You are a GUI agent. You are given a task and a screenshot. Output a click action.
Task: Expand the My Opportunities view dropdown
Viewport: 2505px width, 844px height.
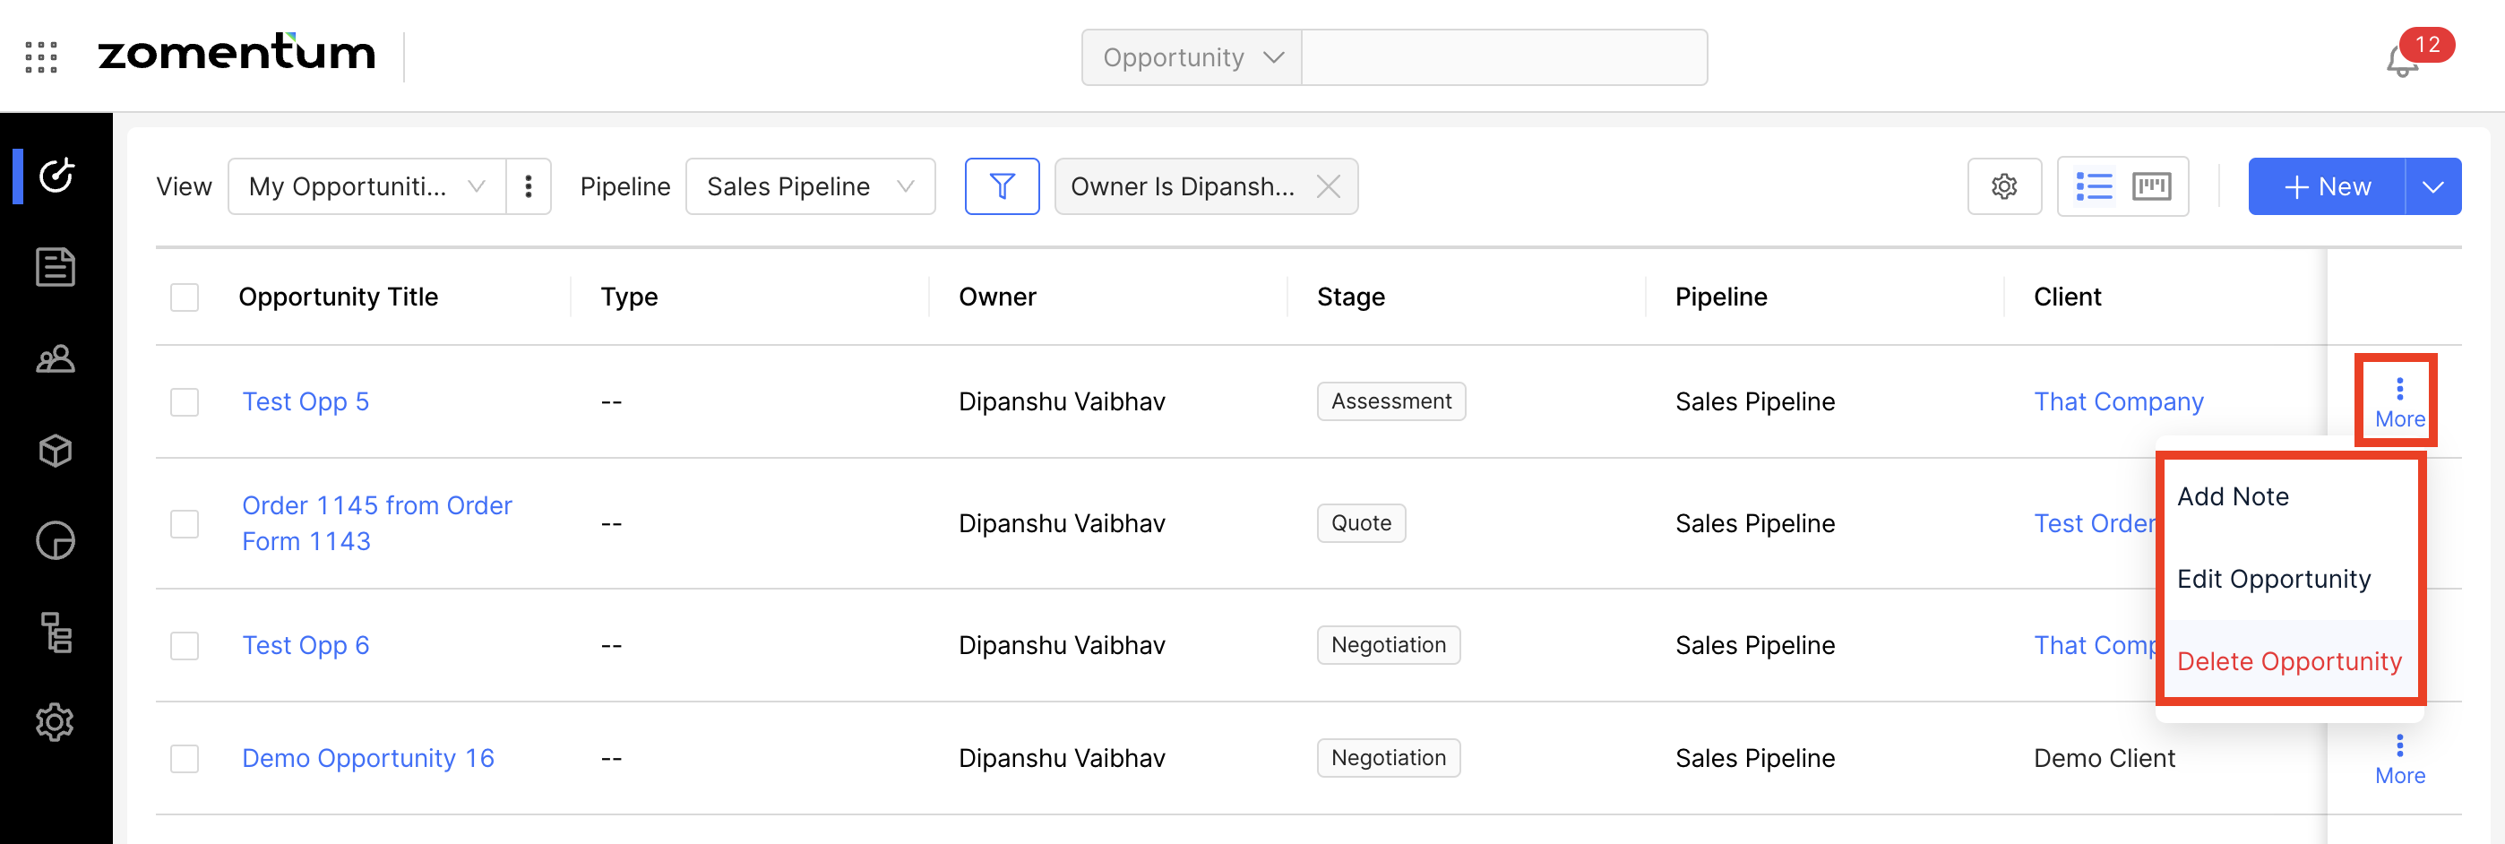pos(367,186)
